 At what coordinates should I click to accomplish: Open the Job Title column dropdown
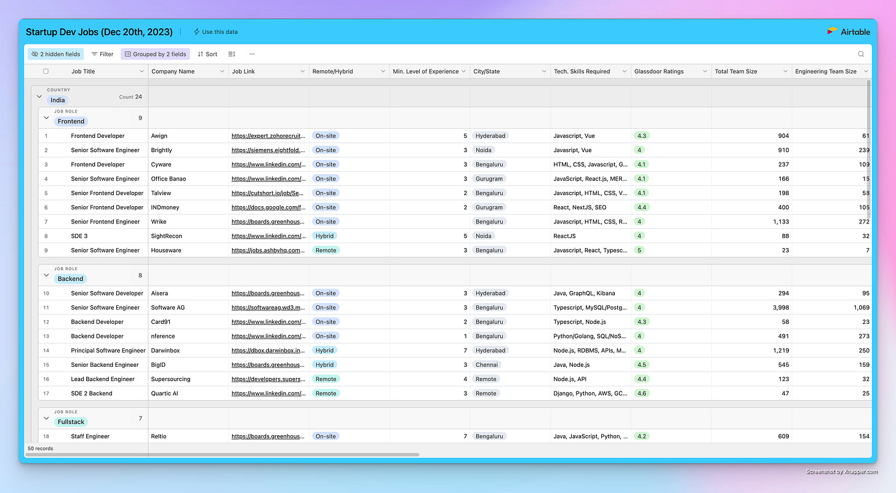click(142, 71)
